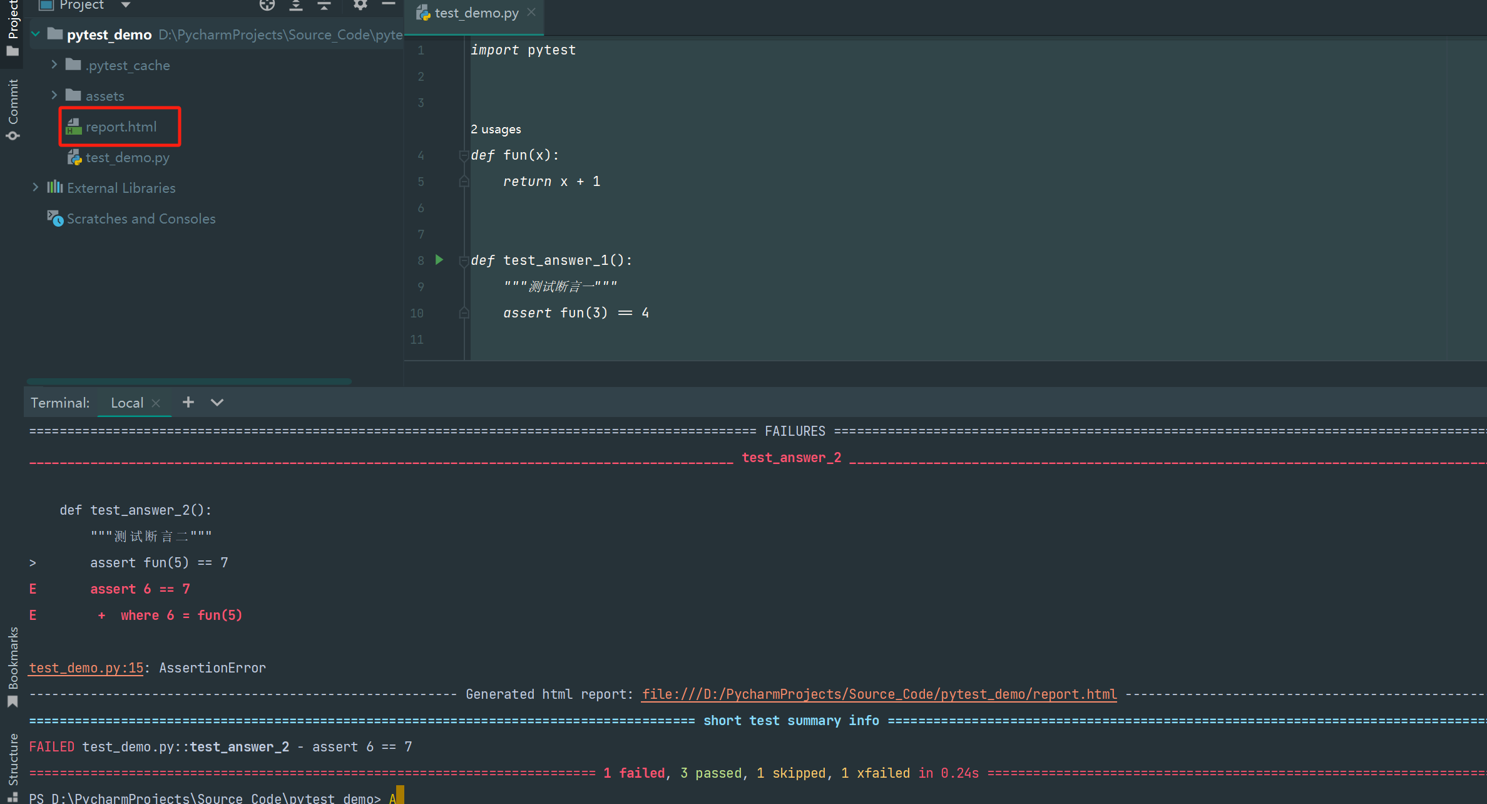Select report.html in project tree

point(121,126)
